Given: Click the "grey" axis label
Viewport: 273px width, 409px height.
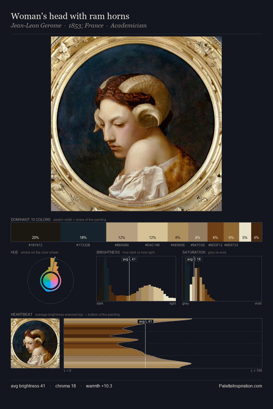Looking at the screenshot, I should [x=186, y=303].
